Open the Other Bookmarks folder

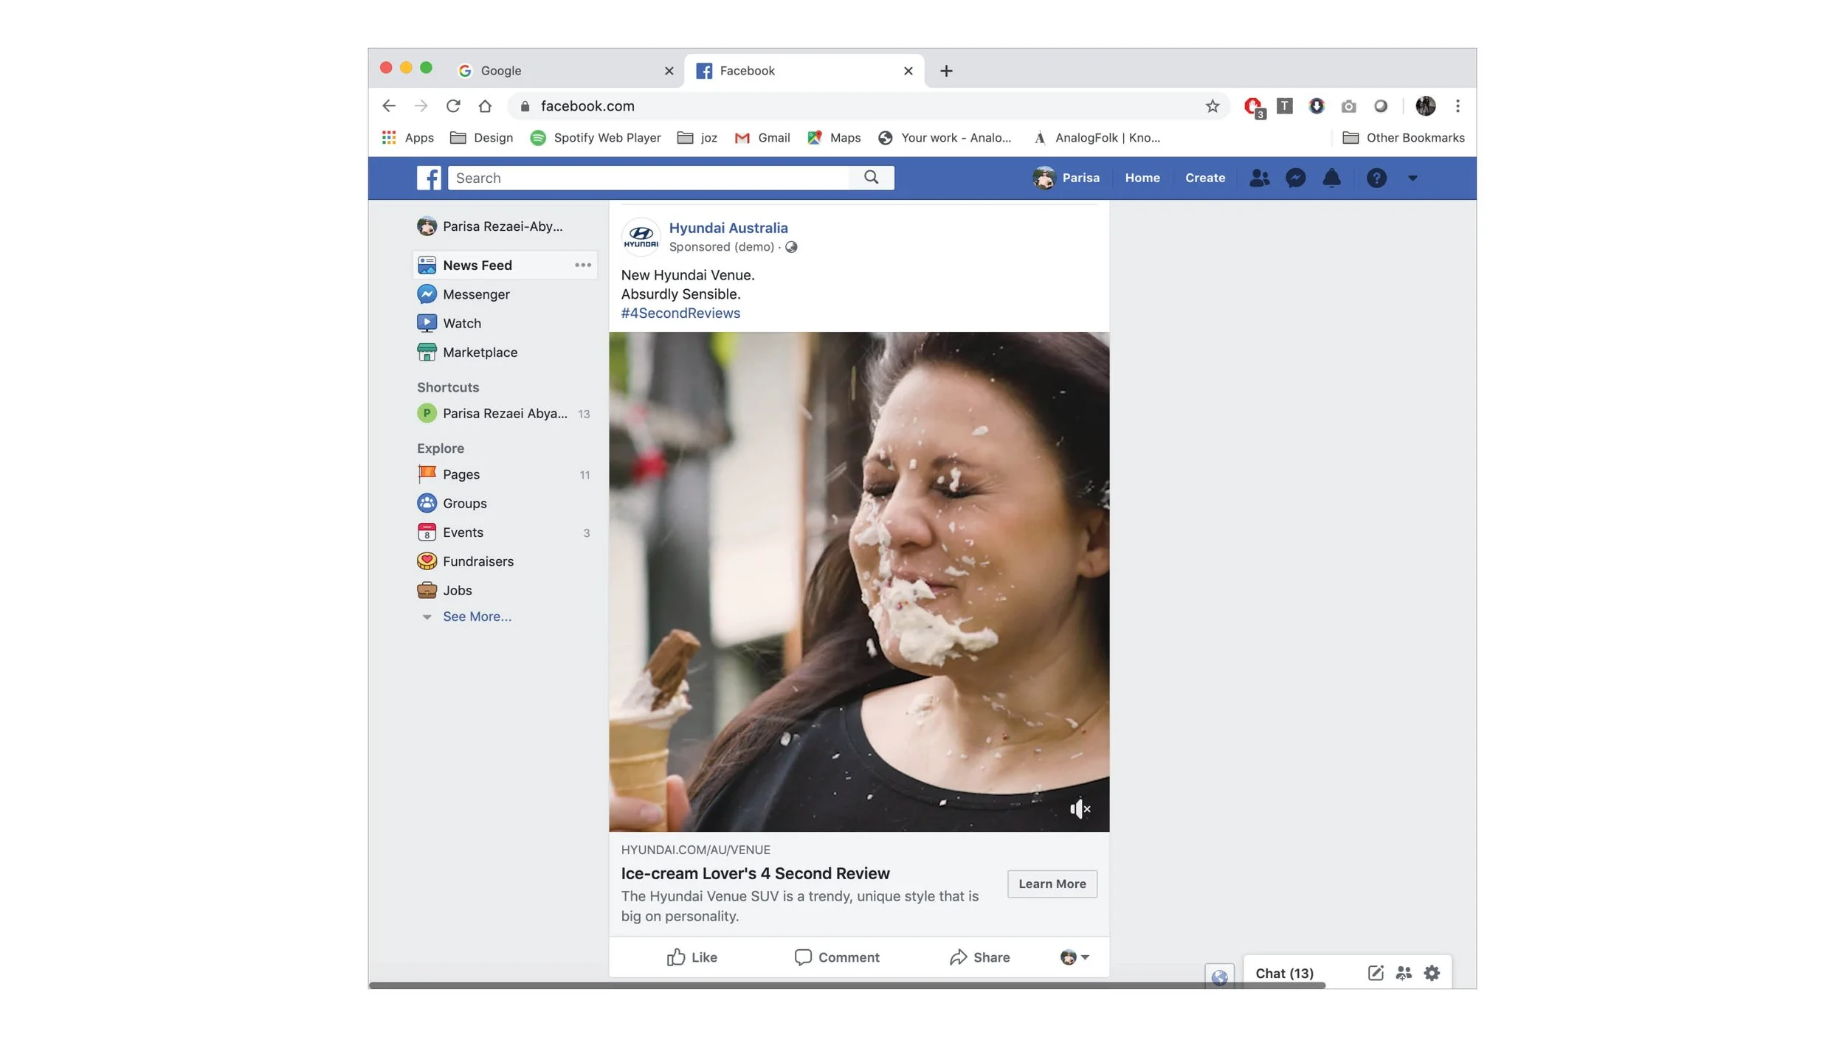click(1403, 138)
